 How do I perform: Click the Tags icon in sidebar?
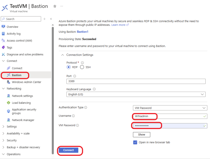click(x=3, y=47)
